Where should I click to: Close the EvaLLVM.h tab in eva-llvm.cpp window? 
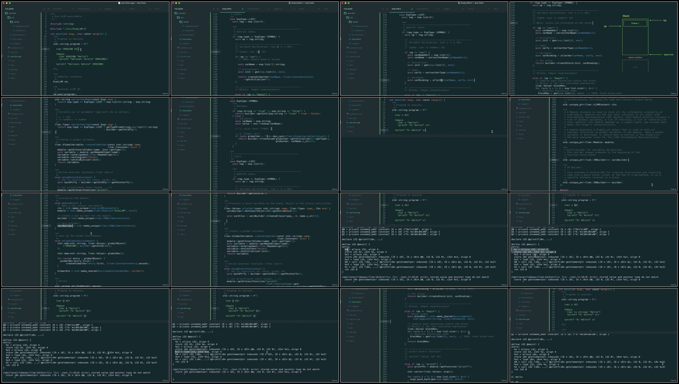(x=74, y=9)
